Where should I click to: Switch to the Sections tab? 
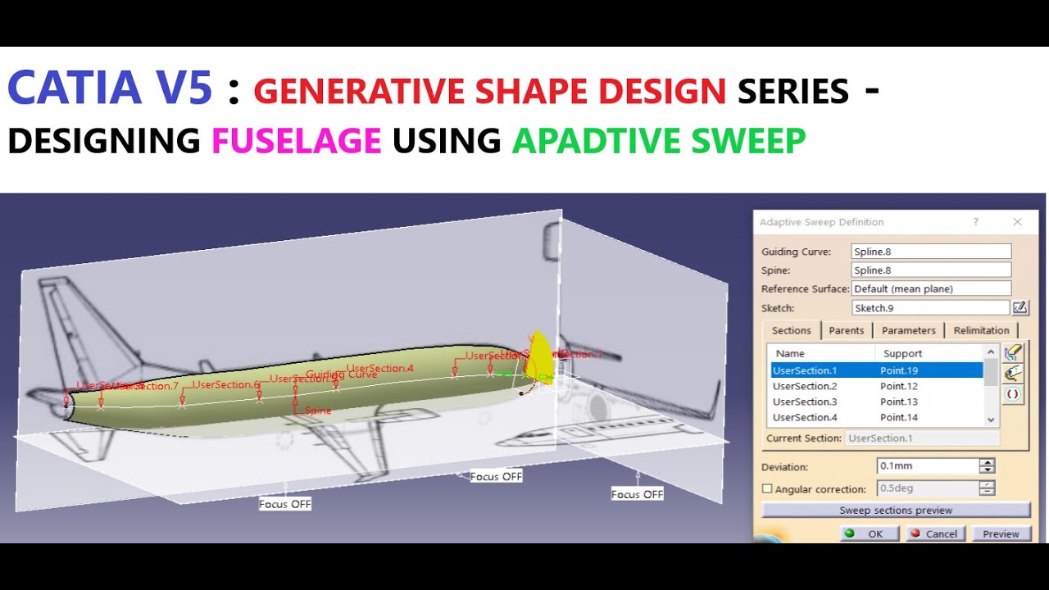(792, 330)
